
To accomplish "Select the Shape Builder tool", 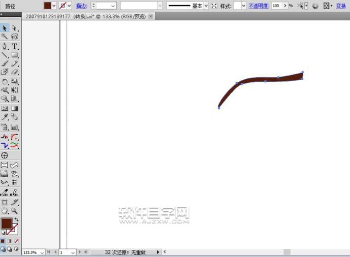I will [5, 99].
